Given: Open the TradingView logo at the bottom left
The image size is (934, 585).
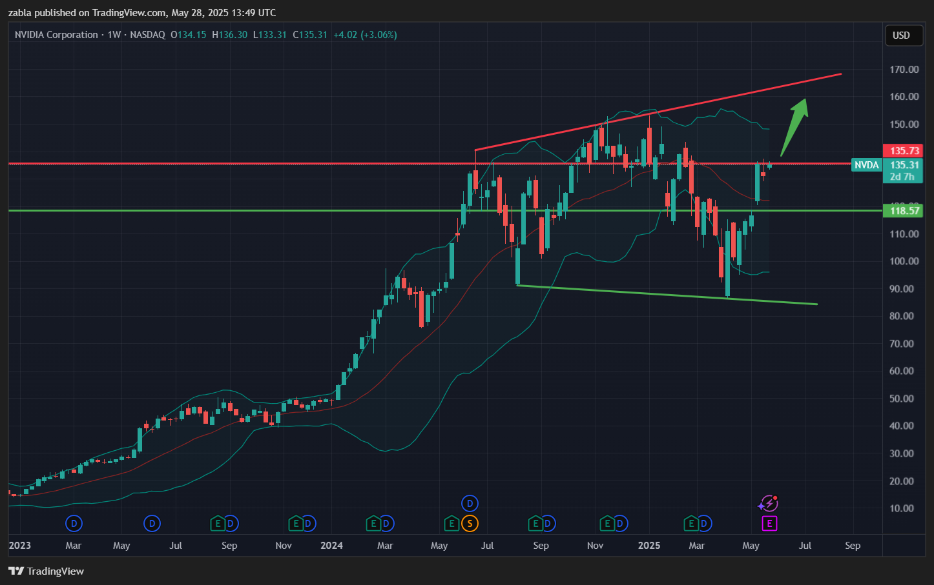Looking at the screenshot, I should point(46,571).
